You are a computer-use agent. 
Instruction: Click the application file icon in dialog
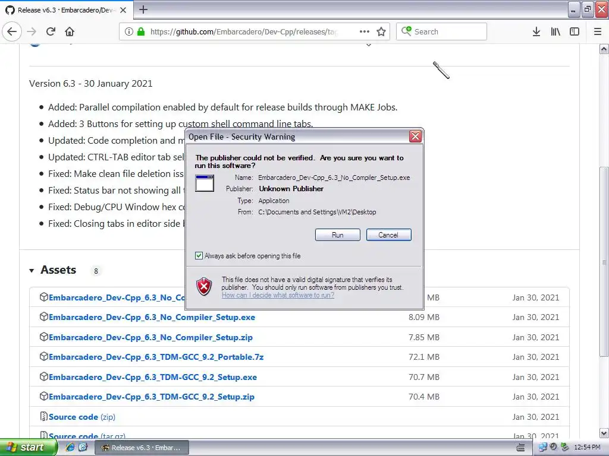pos(205,183)
